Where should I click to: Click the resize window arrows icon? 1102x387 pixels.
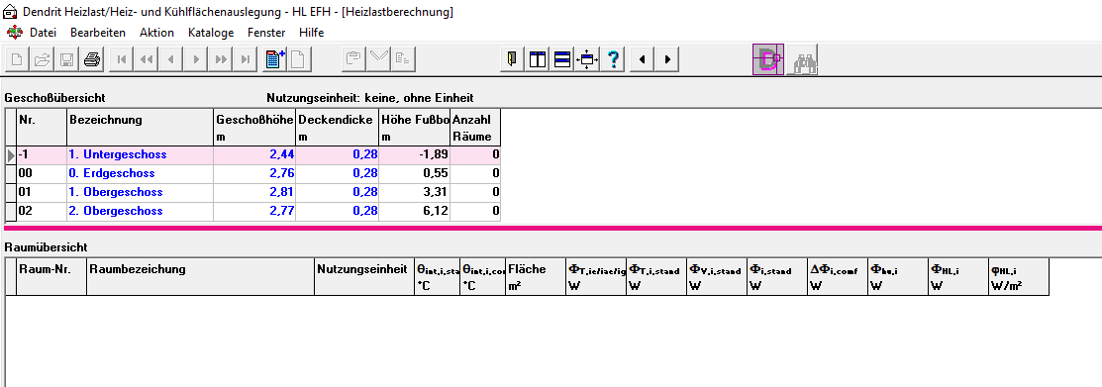(x=587, y=59)
